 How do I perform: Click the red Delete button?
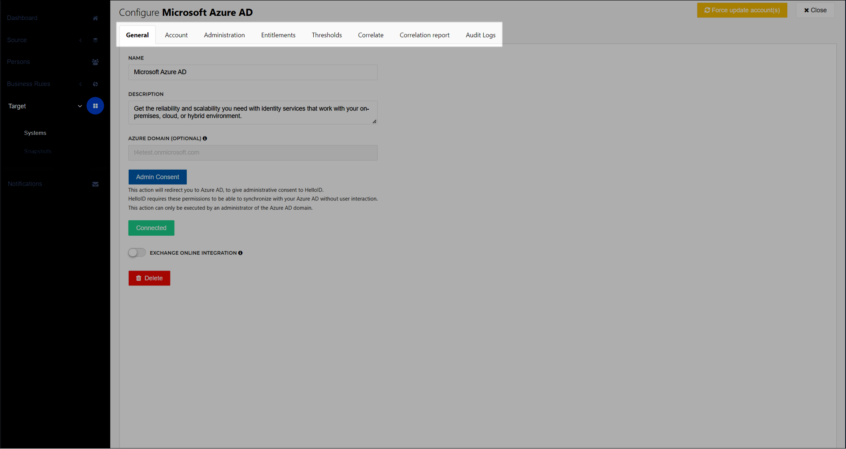pyautogui.click(x=149, y=278)
